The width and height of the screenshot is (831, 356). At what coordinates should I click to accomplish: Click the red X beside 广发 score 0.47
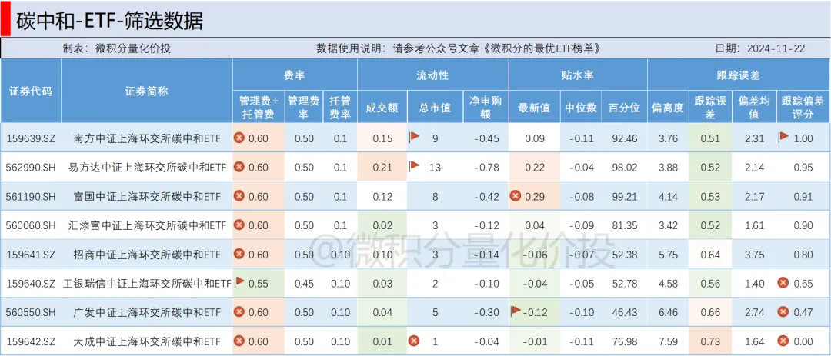coord(784,312)
